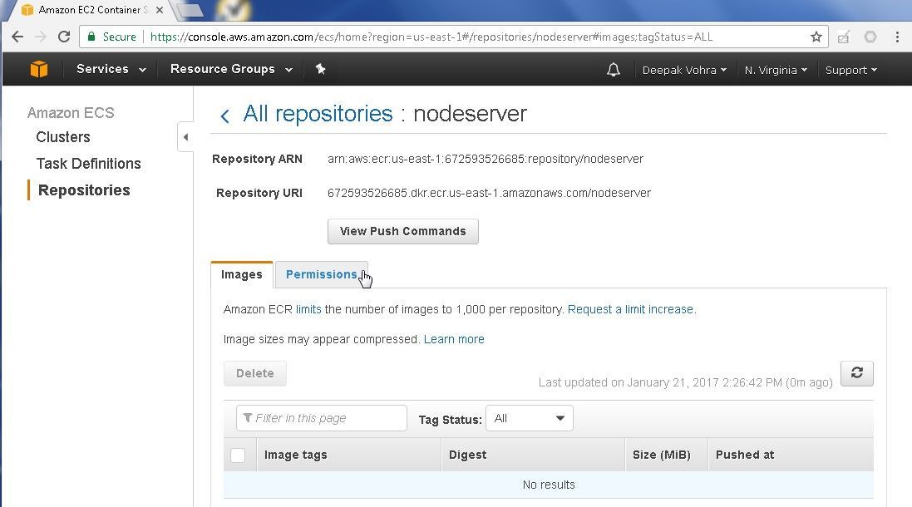Open the Tag Status dropdown
912x507 pixels.
pyautogui.click(x=530, y=418)
